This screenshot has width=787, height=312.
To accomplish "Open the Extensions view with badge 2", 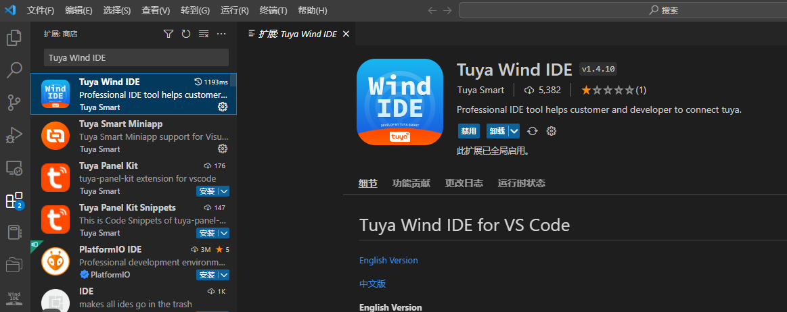I will pyautogui.click(x=14, y=201).
